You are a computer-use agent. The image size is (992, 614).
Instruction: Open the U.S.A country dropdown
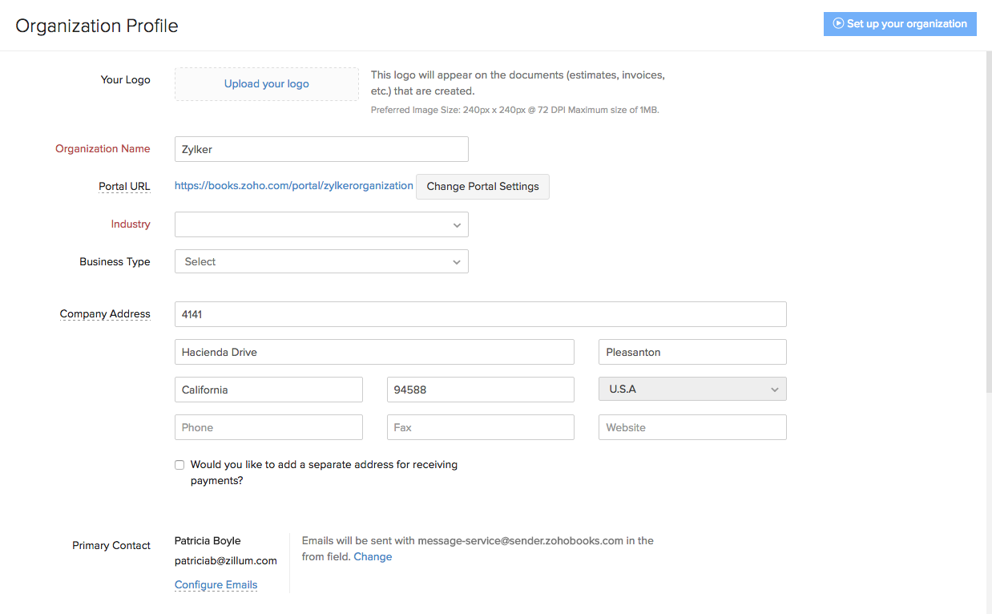click(x=692, y=390)
